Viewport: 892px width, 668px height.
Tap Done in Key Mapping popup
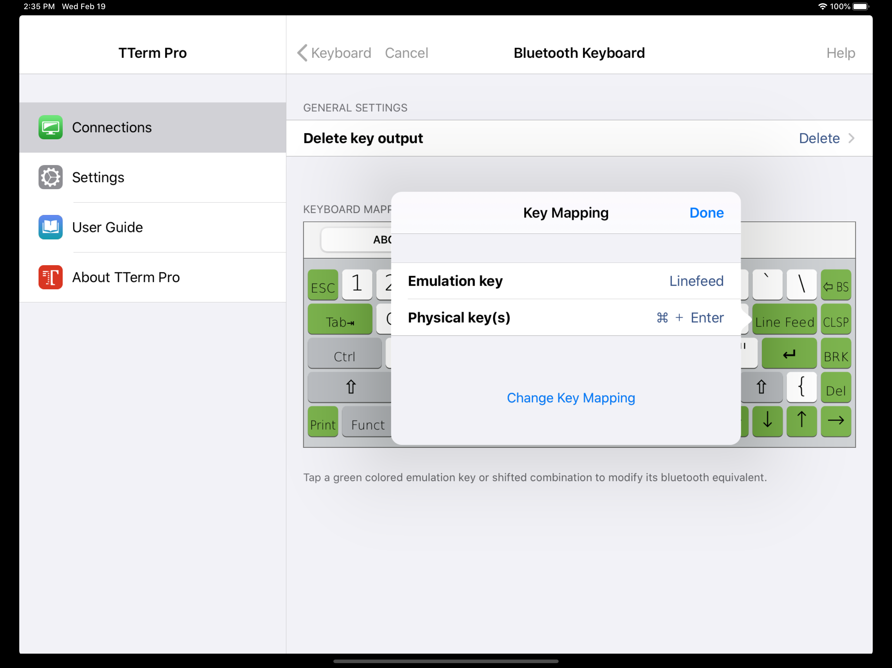tap(706, 213)
